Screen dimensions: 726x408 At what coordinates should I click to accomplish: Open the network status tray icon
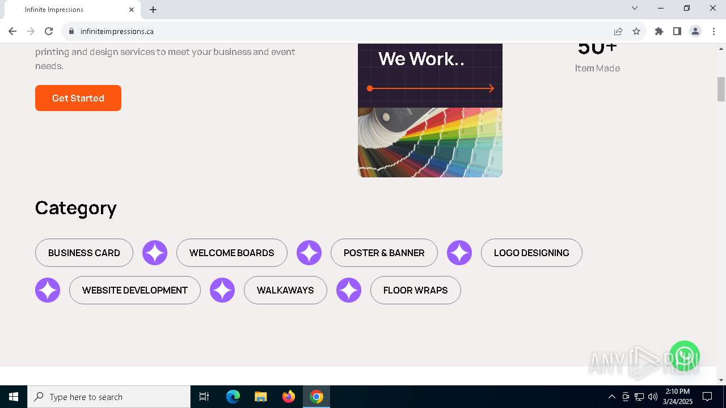point(639,397)
